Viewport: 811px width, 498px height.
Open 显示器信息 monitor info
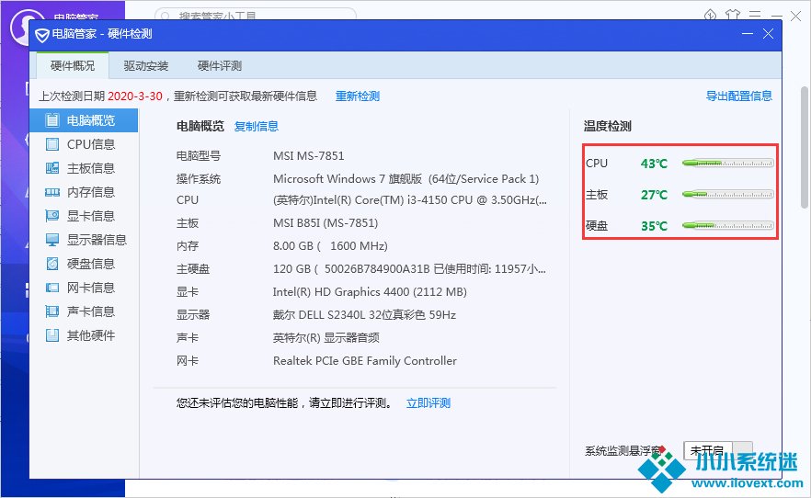point(96,240)
